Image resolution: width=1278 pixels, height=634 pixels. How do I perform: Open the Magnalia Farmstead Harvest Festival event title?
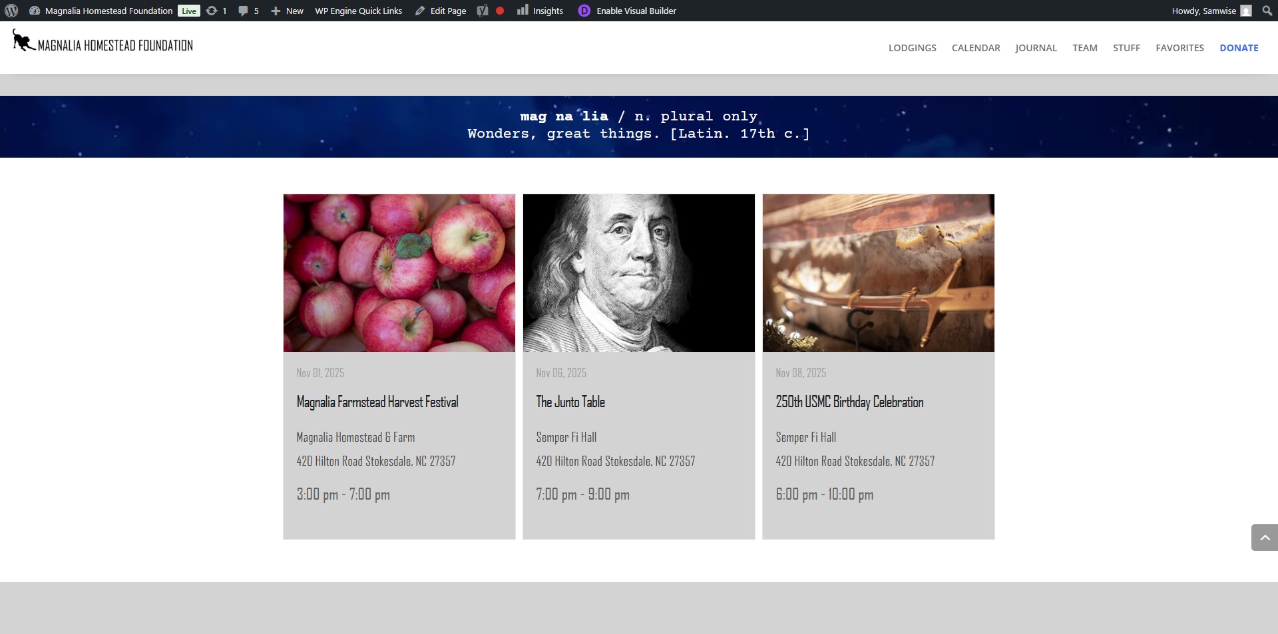pos(377,402)
